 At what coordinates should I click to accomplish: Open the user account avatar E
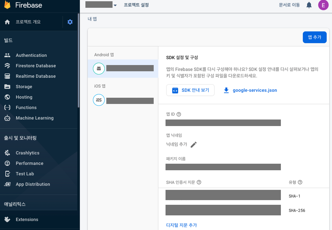pos(323,5)
